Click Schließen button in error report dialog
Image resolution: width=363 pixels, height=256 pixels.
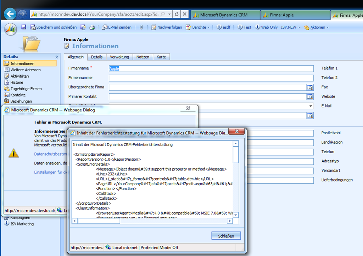click(226, 236)
